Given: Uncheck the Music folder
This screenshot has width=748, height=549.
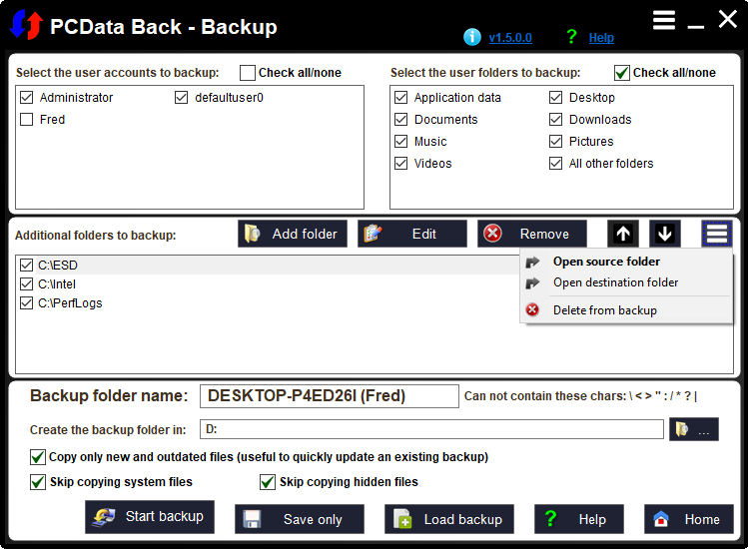Looking at the screenshot, I should coord(401,141).
